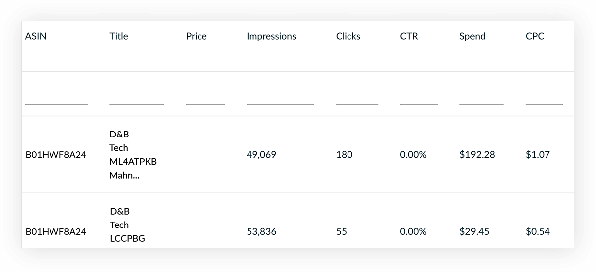Viewport: 597px width, 272px height.
Task: Click the Spend column header
Action: [x=472, y=36]
